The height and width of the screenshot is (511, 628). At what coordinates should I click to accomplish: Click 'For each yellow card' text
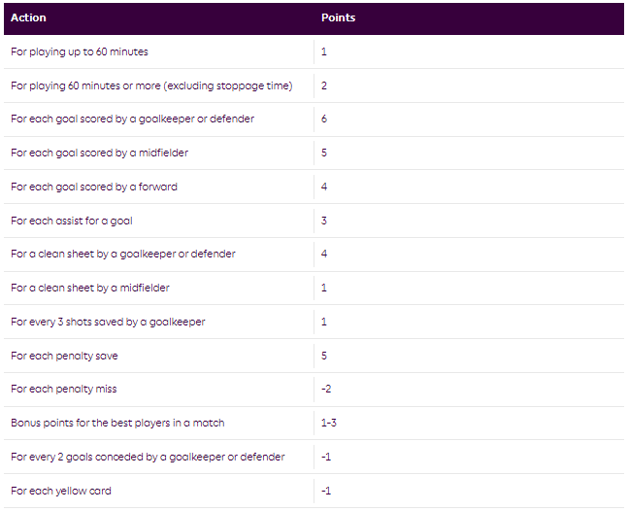click(61, 491)
